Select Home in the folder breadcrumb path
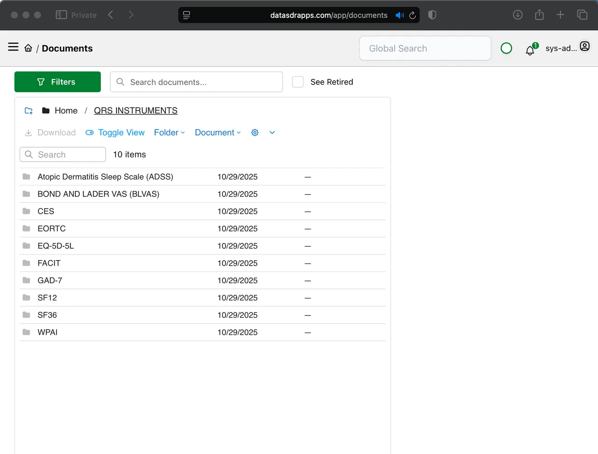Screen dimensions: 598x454 pyautogui.click(x=66, y=111)
